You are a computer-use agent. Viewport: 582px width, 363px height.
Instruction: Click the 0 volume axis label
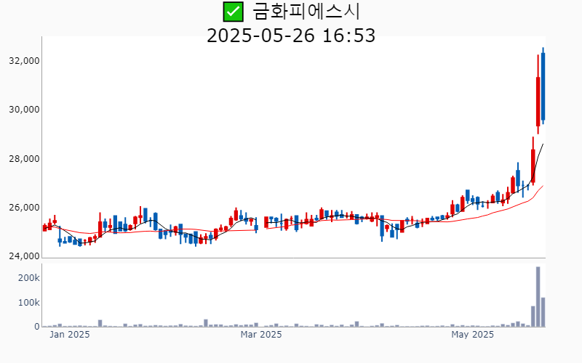click(x=37, y=327)
